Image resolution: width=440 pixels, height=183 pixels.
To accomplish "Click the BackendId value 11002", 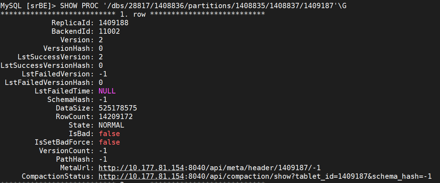I will coord(109,31).
